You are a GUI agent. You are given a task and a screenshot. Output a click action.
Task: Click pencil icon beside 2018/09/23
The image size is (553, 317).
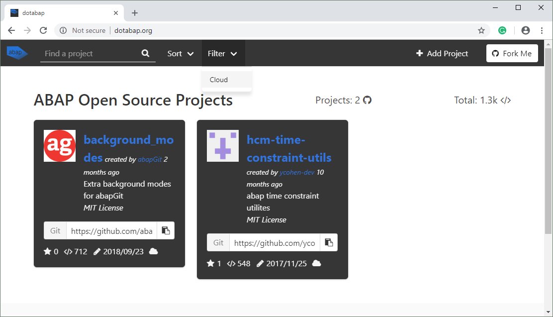coord(97,252)
